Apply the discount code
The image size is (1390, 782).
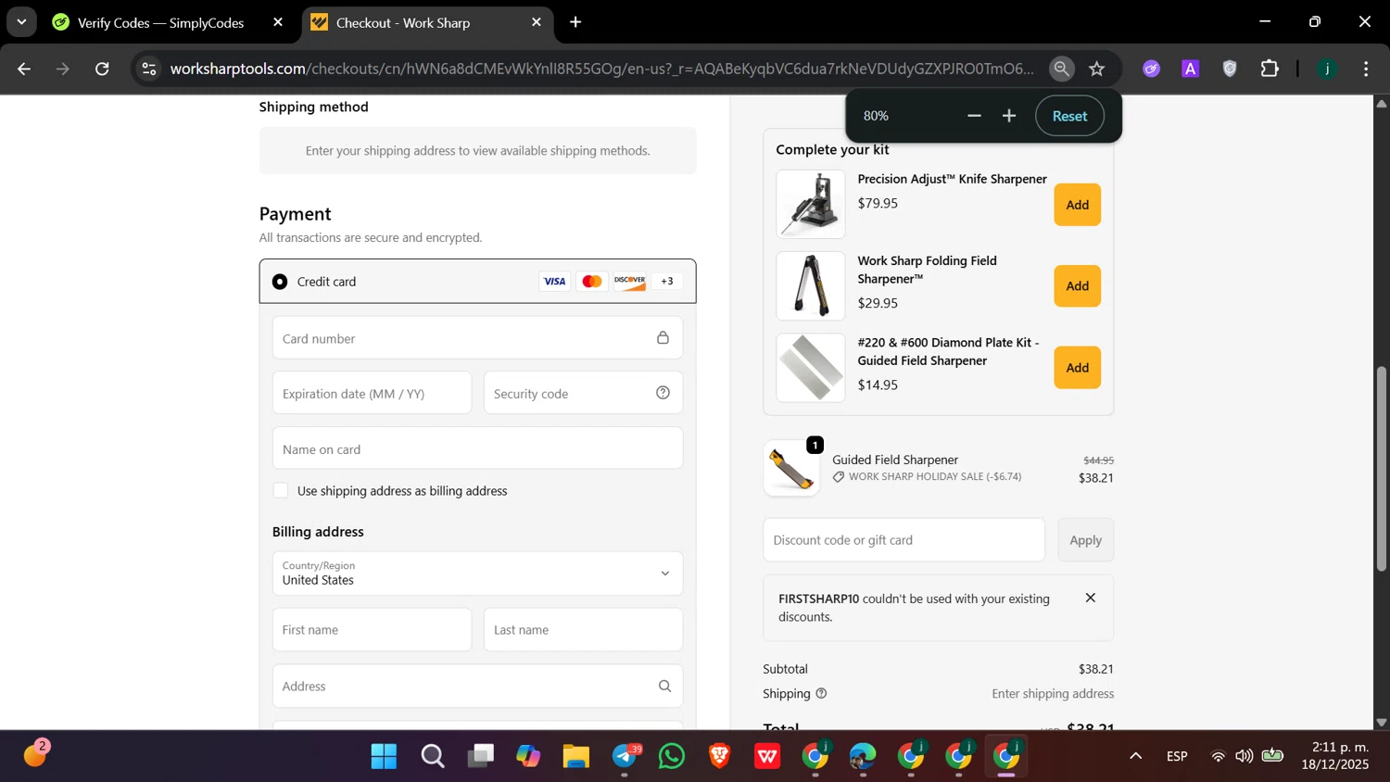coord(1085,539)
